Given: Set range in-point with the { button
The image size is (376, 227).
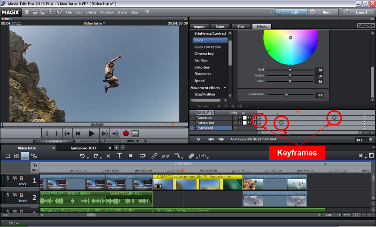Looking at the screenshot, I should (47, 133).
